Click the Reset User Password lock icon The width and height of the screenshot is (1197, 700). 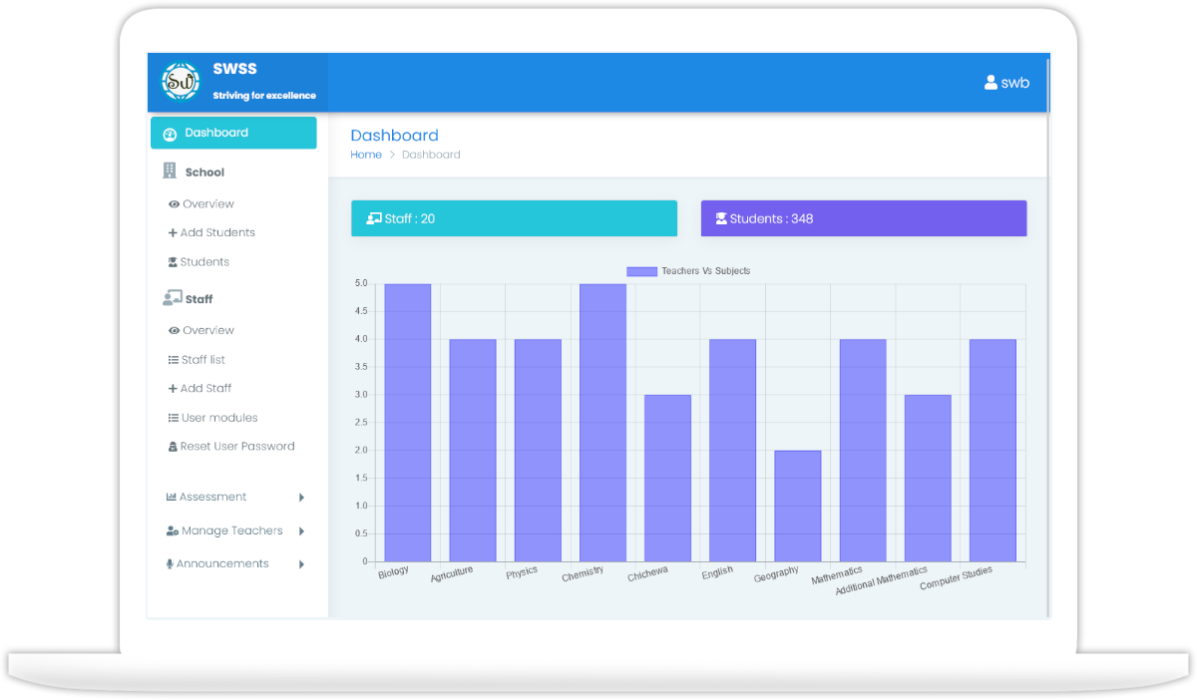(x=173, y=447)
